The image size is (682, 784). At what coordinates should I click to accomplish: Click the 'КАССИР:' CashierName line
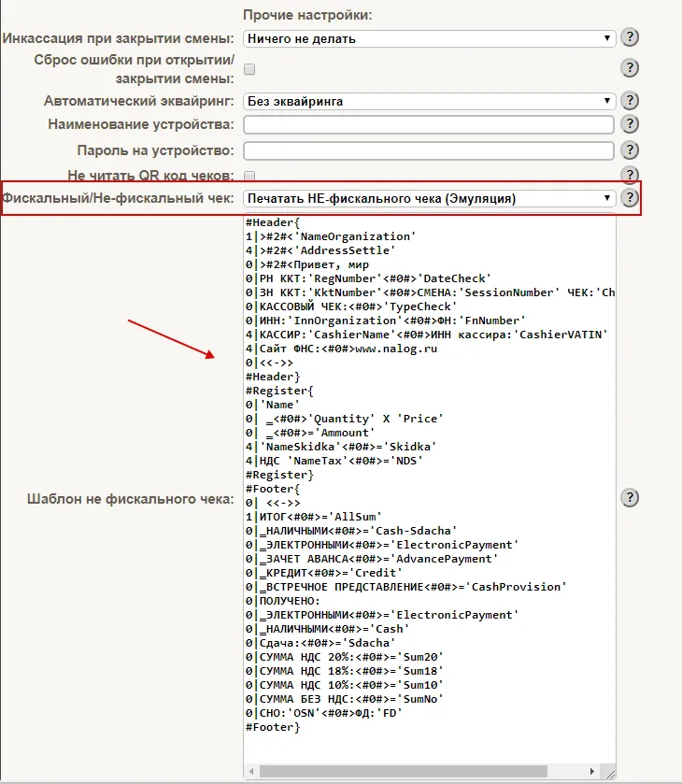point(427,335)
